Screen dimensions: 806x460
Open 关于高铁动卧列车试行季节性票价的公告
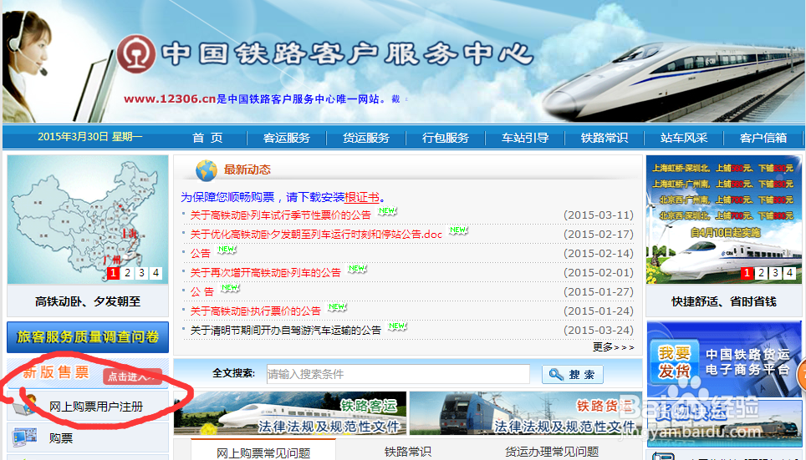(x=280, y=215)
